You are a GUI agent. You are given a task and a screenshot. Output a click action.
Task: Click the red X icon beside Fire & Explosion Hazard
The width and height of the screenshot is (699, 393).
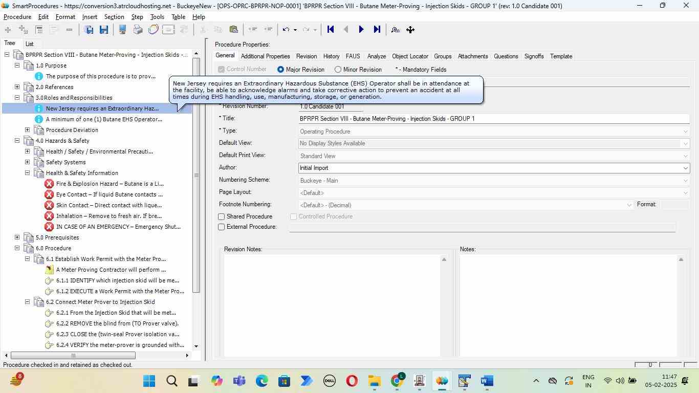[x=49, y=184]
